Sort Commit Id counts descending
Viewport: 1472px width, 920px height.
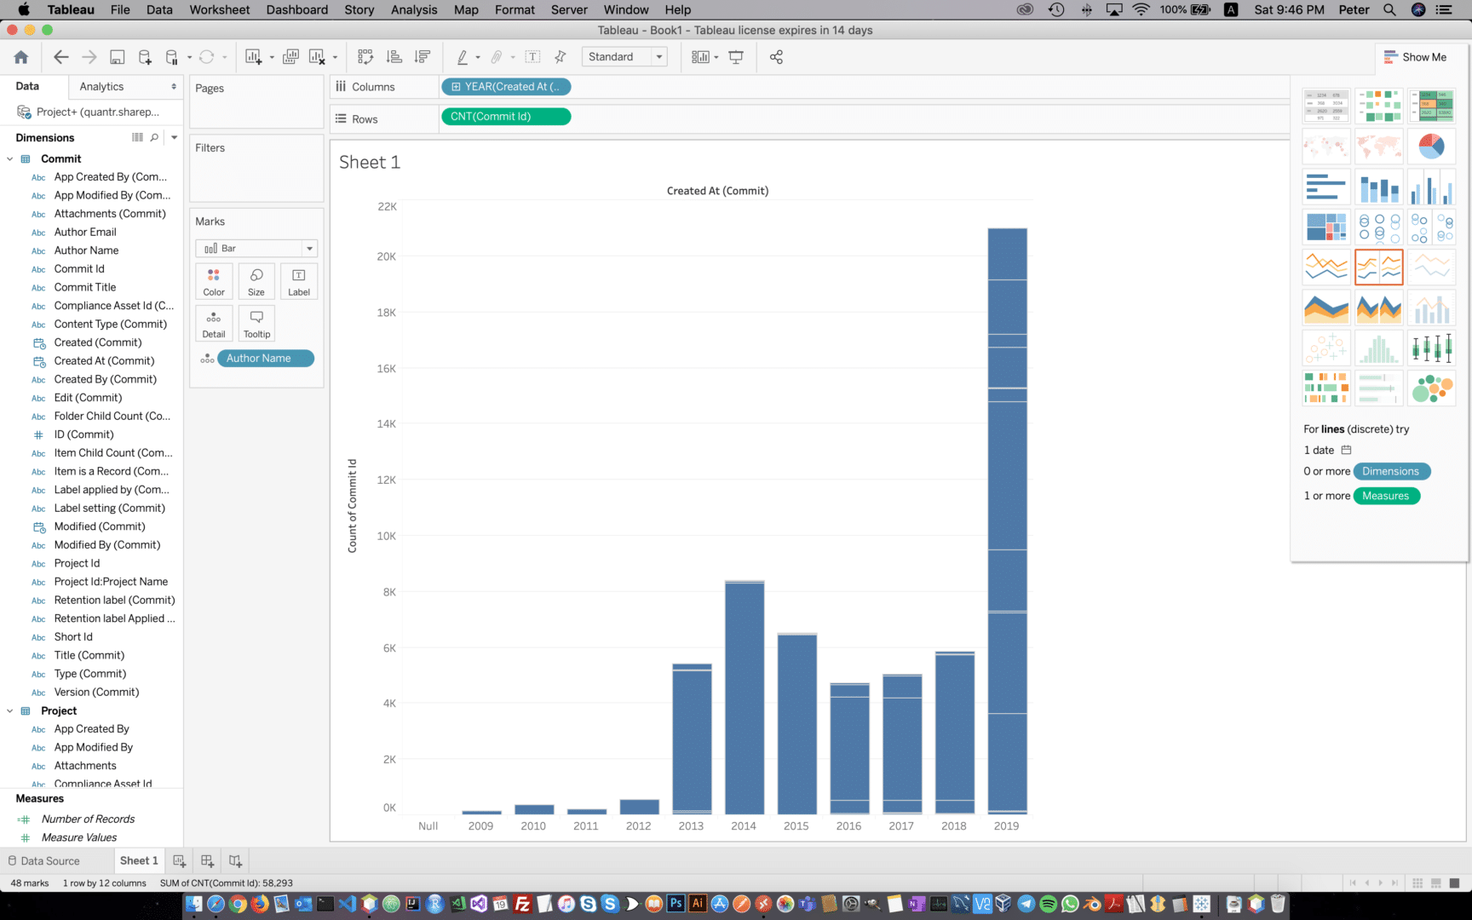click(421, 56)
